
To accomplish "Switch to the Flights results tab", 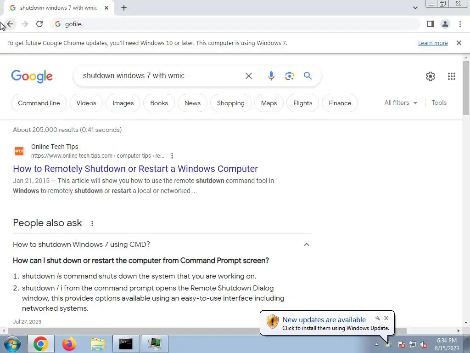I will (x=303, y=103).
